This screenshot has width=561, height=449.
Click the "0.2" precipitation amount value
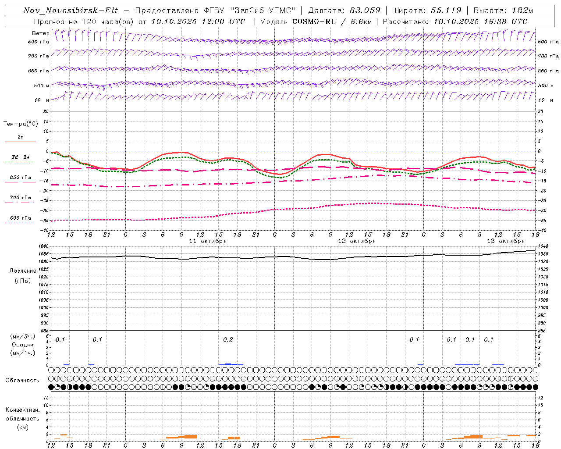228,340
